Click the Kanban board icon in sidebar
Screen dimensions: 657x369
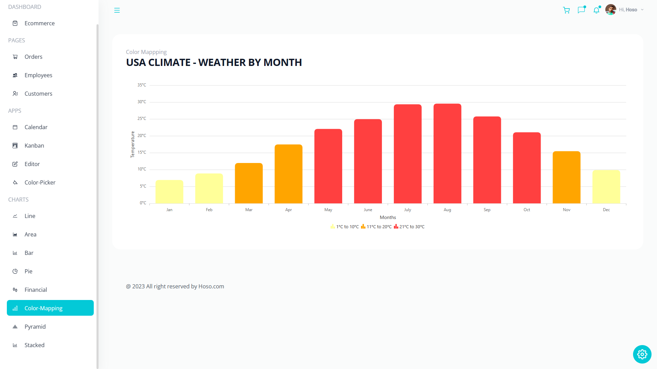[x=15, y=146]
